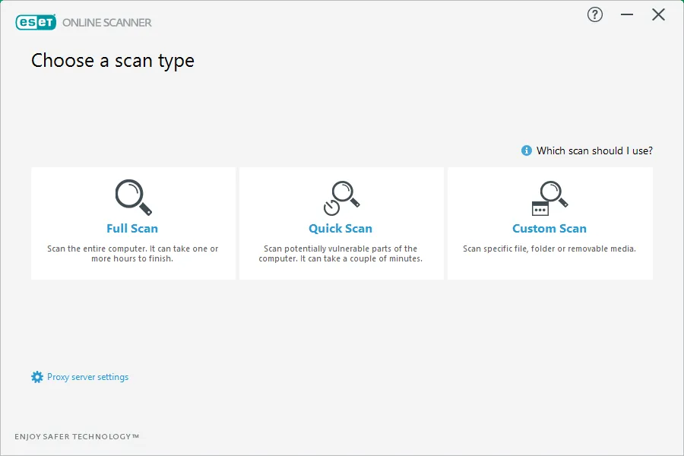
Task: Click the ESET logo
Action: point(36,22)
